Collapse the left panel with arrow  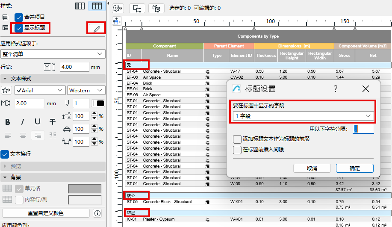pos(108,3)
